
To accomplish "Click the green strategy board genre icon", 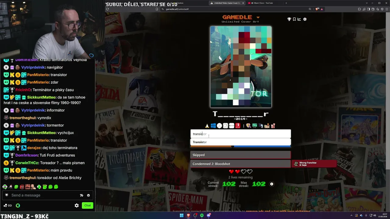I will point(254,126).
